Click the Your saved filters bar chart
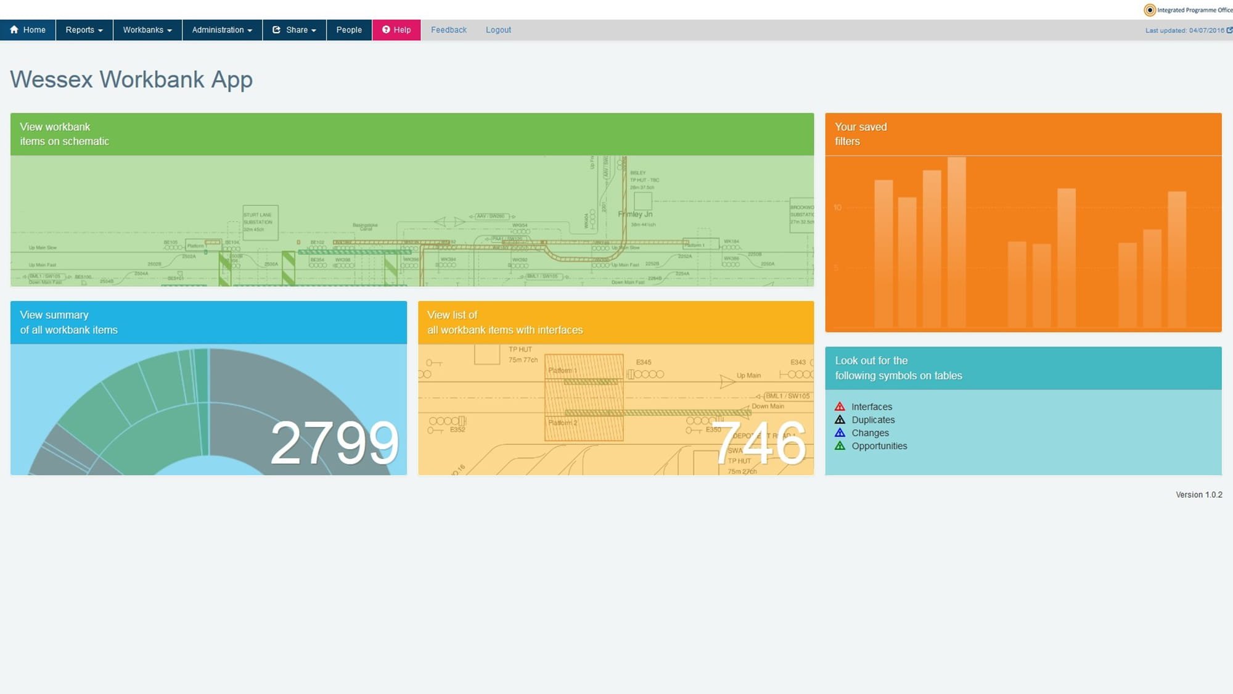This screenshot has width=1233, height=694. (1022, 247)
